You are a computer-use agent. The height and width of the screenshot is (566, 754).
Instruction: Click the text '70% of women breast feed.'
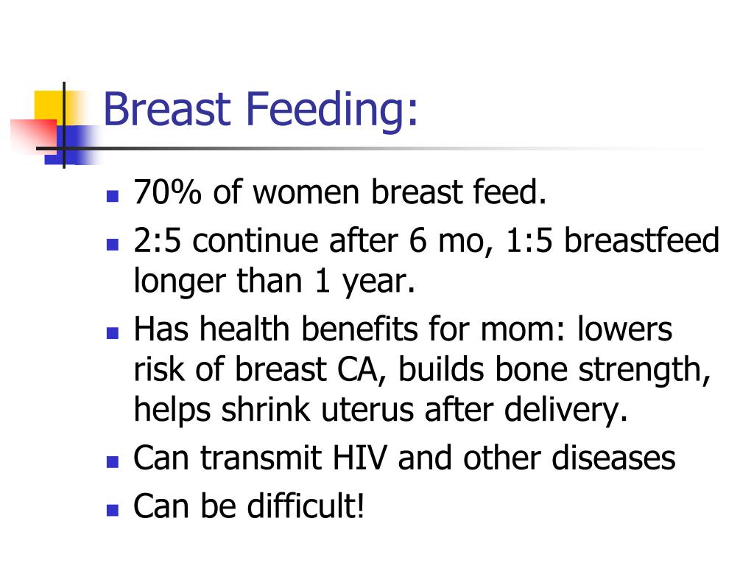[340, 192]
